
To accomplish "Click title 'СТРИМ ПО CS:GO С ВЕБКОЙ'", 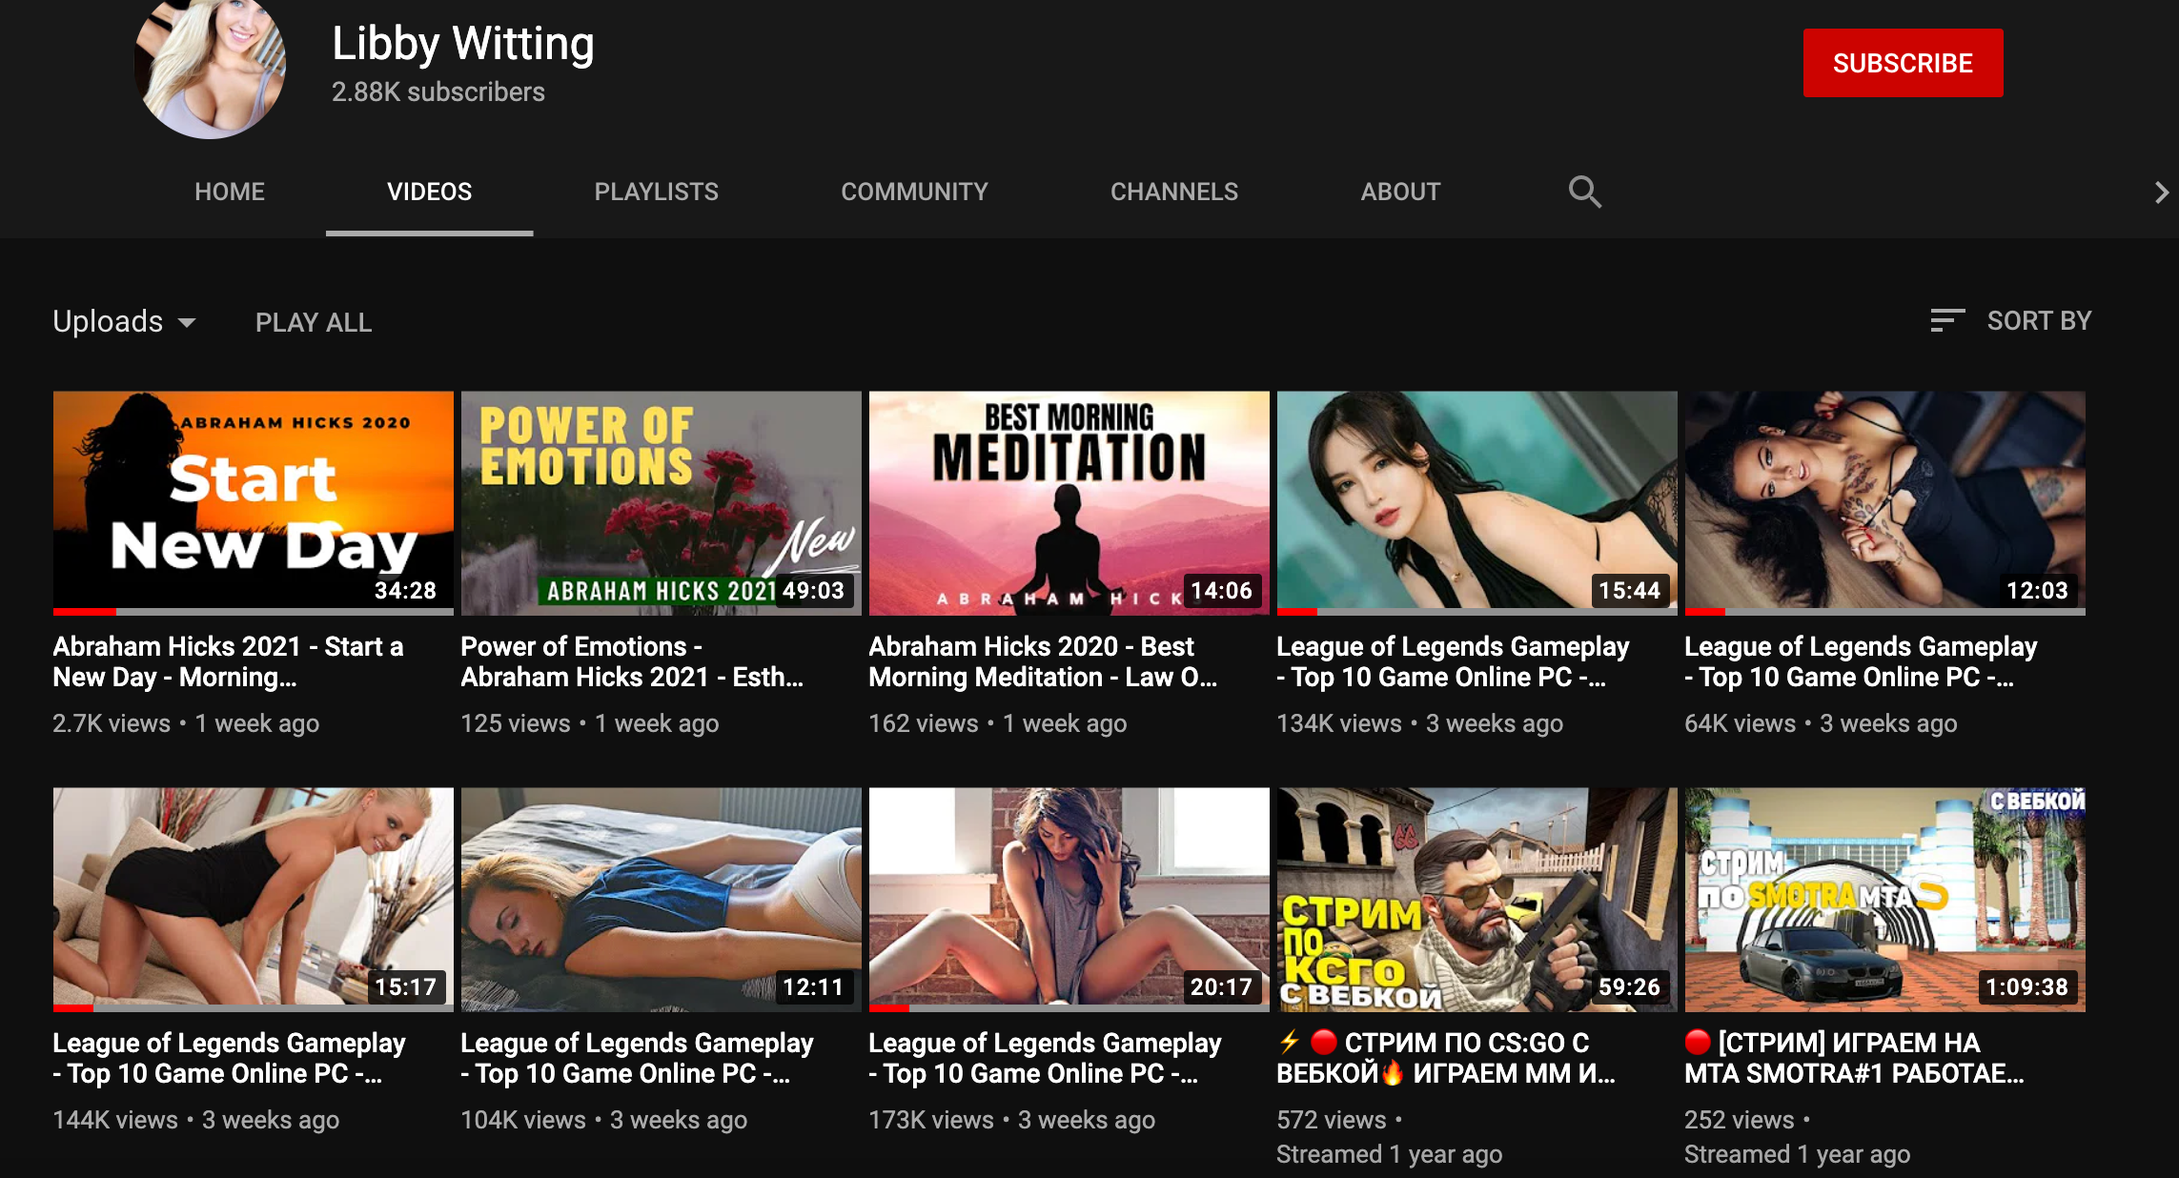I will pos(1447,1058).
